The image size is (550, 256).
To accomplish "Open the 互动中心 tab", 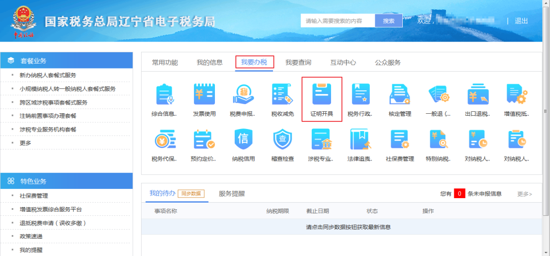I will coord(343,62).
